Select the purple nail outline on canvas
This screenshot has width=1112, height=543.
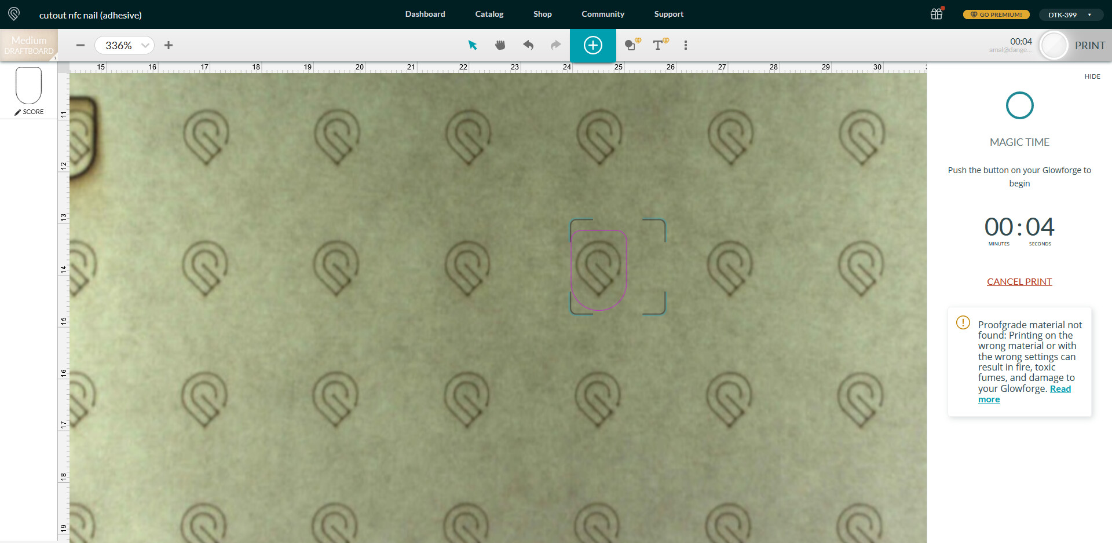click(599, 270)
